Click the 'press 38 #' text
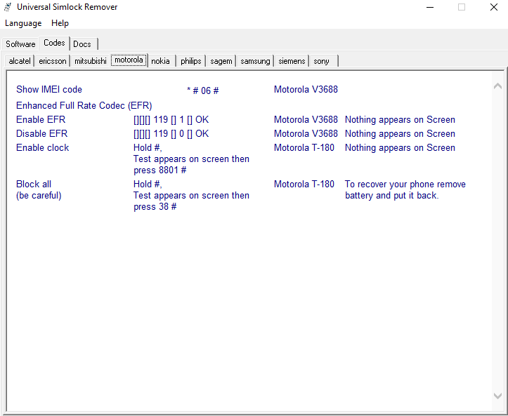Screen dimensions: 508x416 (x=155, y=207)
